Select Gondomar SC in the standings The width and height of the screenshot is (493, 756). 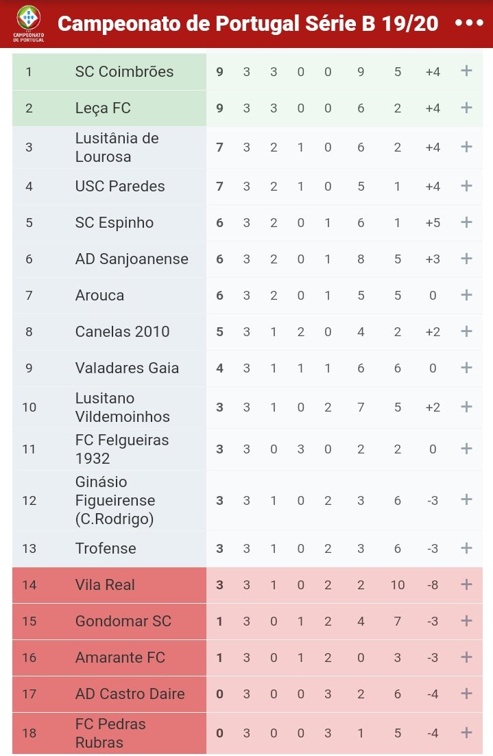click(x=123, y=621)
